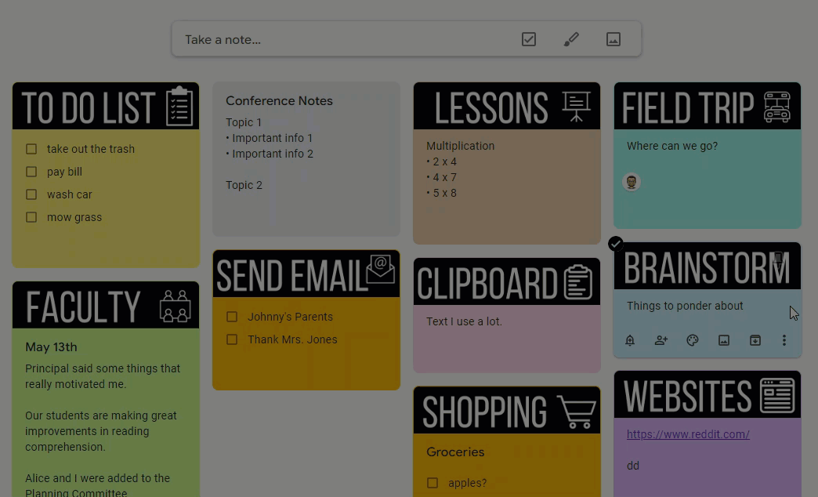Check off pay bill
Screen dimensions: 818x497
tap(31, 172)
